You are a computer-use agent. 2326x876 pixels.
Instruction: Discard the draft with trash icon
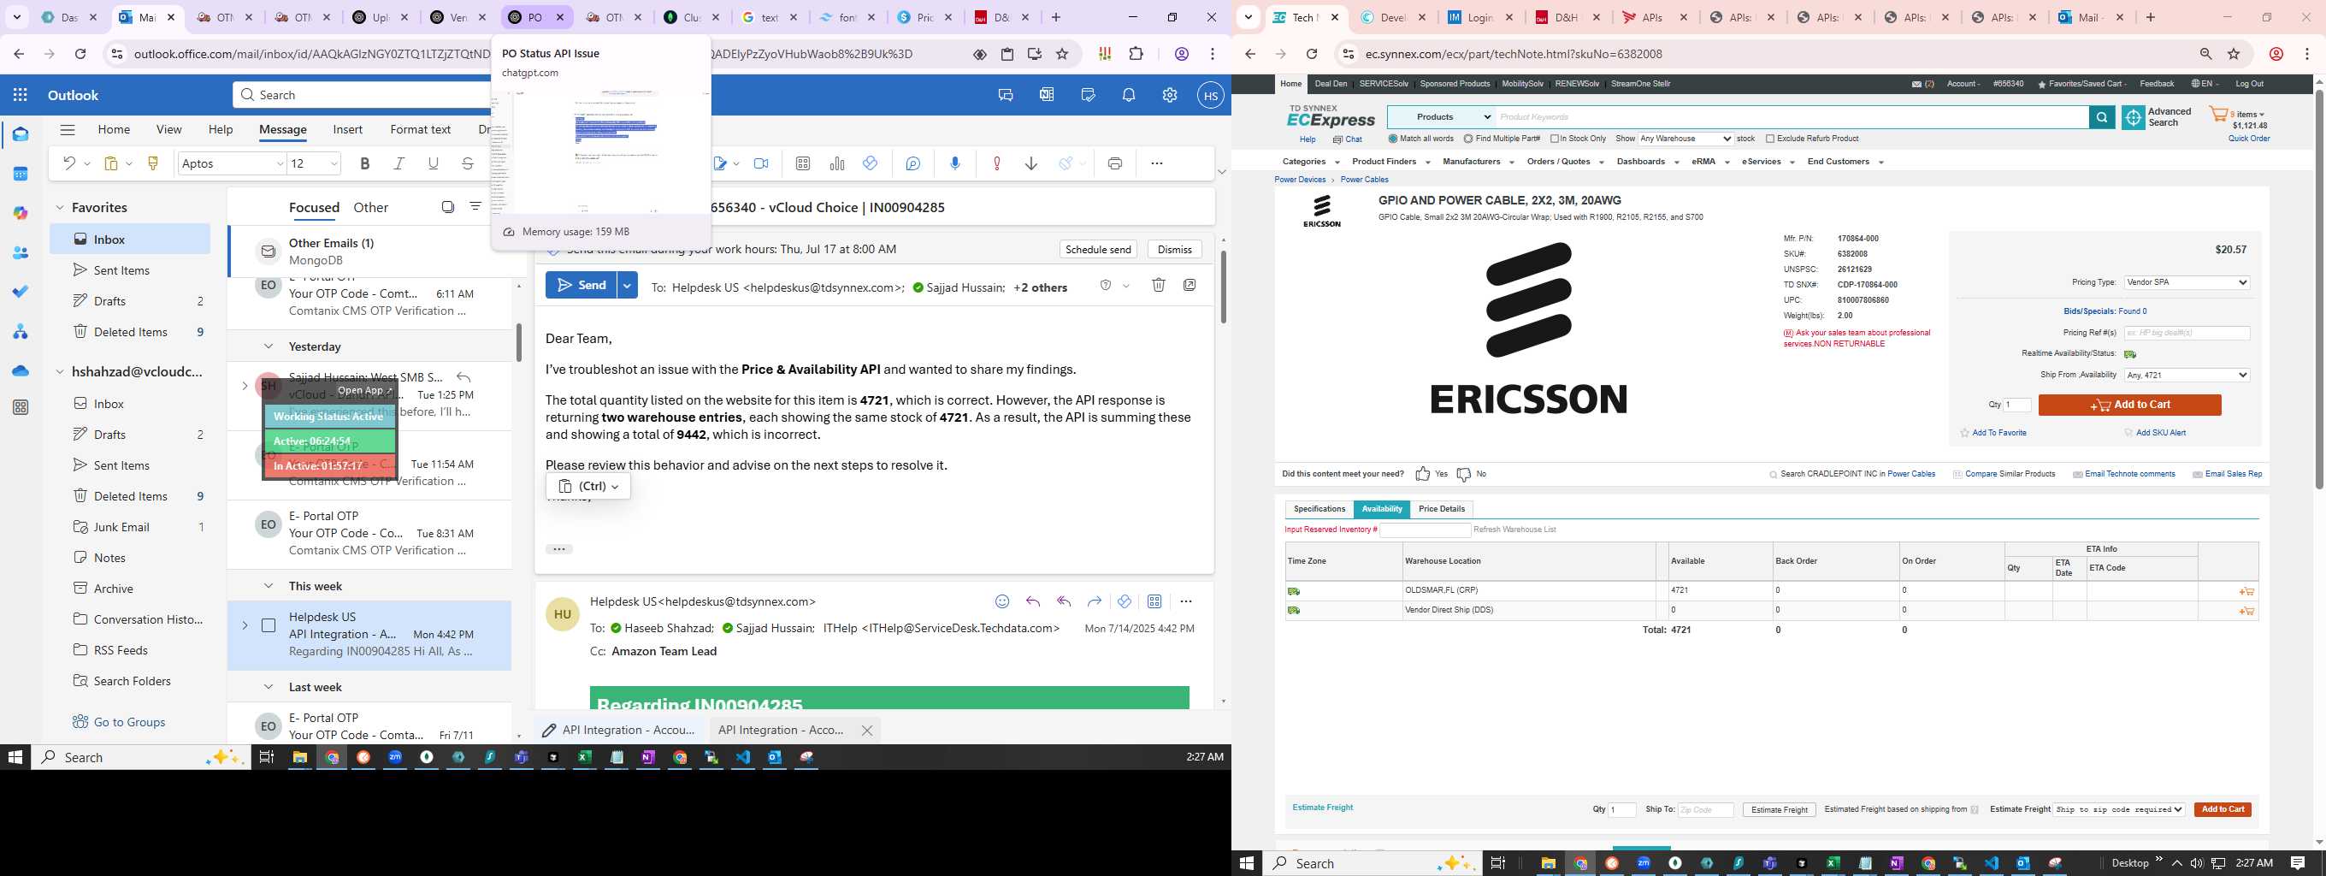1159,286
